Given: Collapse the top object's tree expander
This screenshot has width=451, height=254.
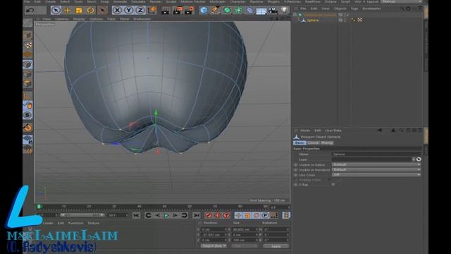Looking at the screenshot, I should click(x=295, y=14).
